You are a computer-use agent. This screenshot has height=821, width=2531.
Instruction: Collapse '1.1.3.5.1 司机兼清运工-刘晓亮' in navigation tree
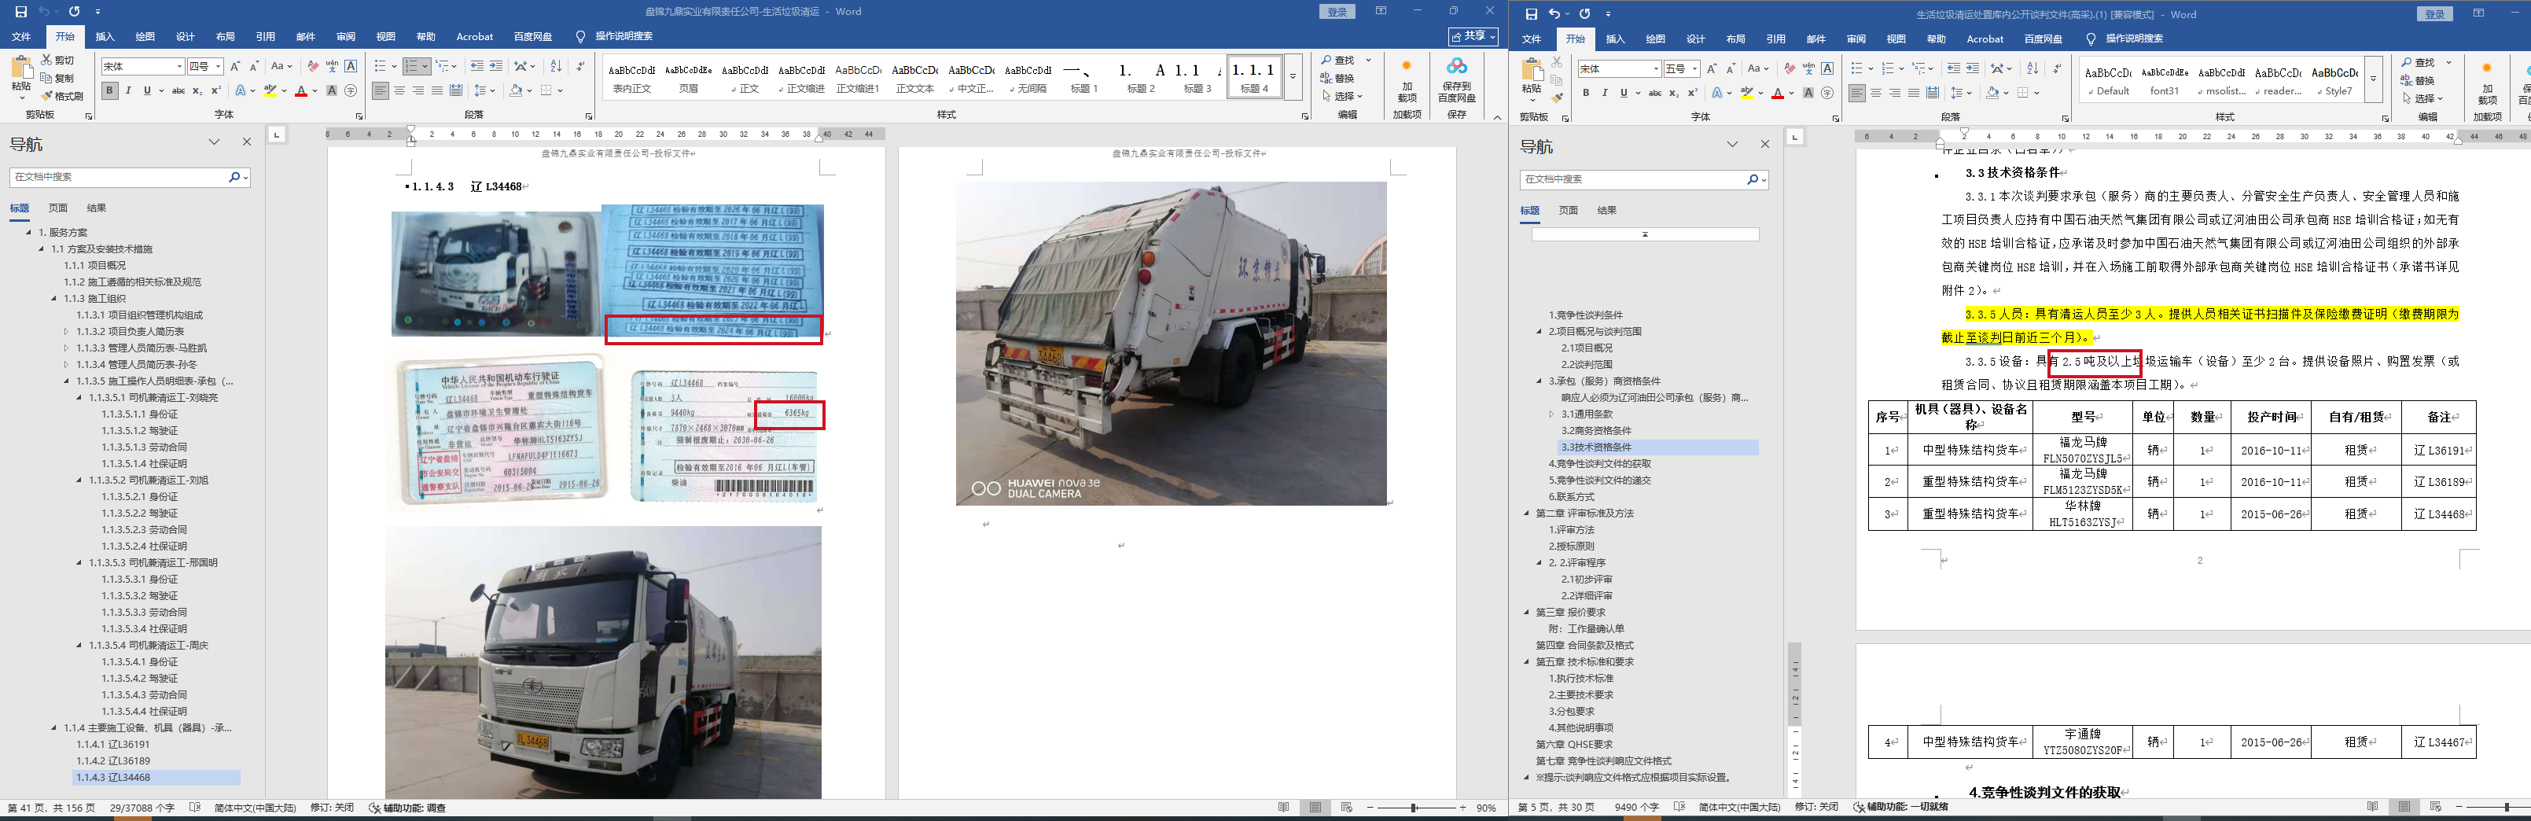point(79,397)
